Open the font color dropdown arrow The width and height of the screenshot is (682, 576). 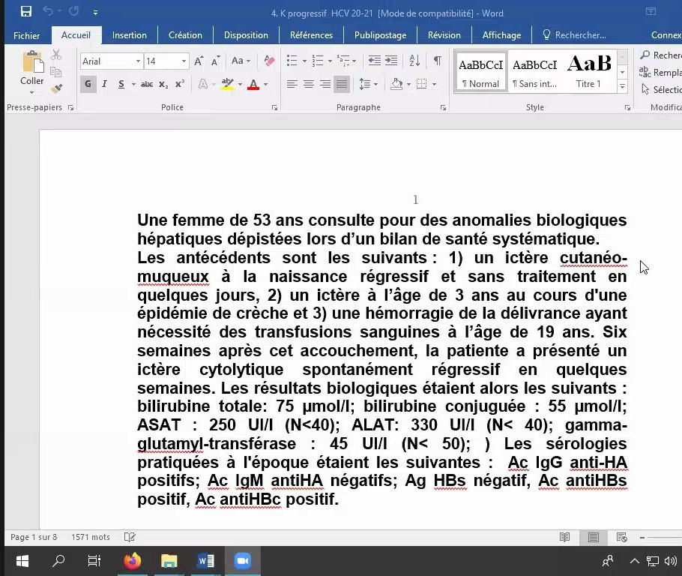266,85
